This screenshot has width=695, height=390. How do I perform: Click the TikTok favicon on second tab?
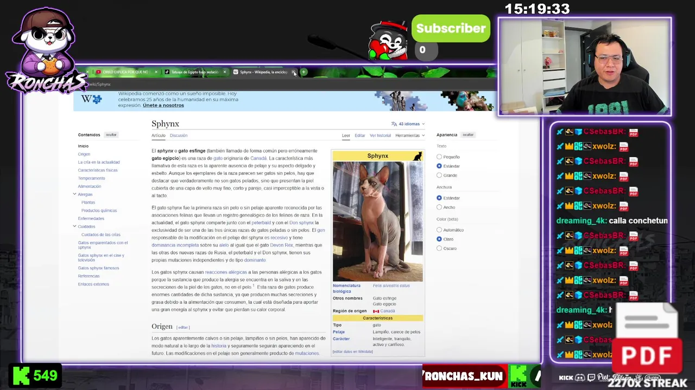coord(167,72)
